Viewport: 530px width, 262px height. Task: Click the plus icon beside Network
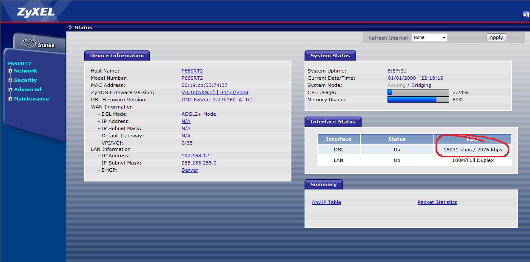(x=11, y=71)
